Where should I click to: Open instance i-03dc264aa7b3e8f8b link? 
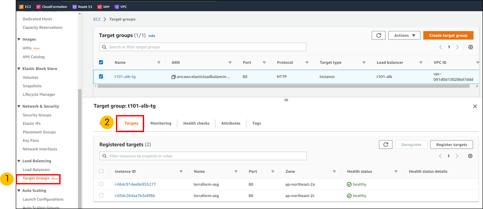[x=135, y=195]
